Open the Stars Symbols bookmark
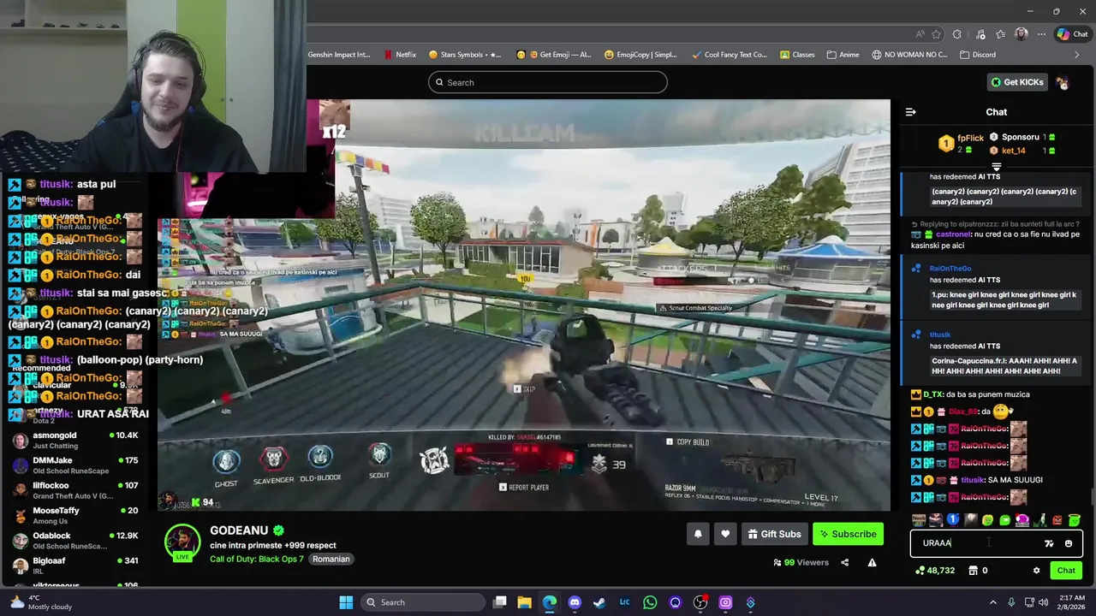 click(x=465, y=55)
